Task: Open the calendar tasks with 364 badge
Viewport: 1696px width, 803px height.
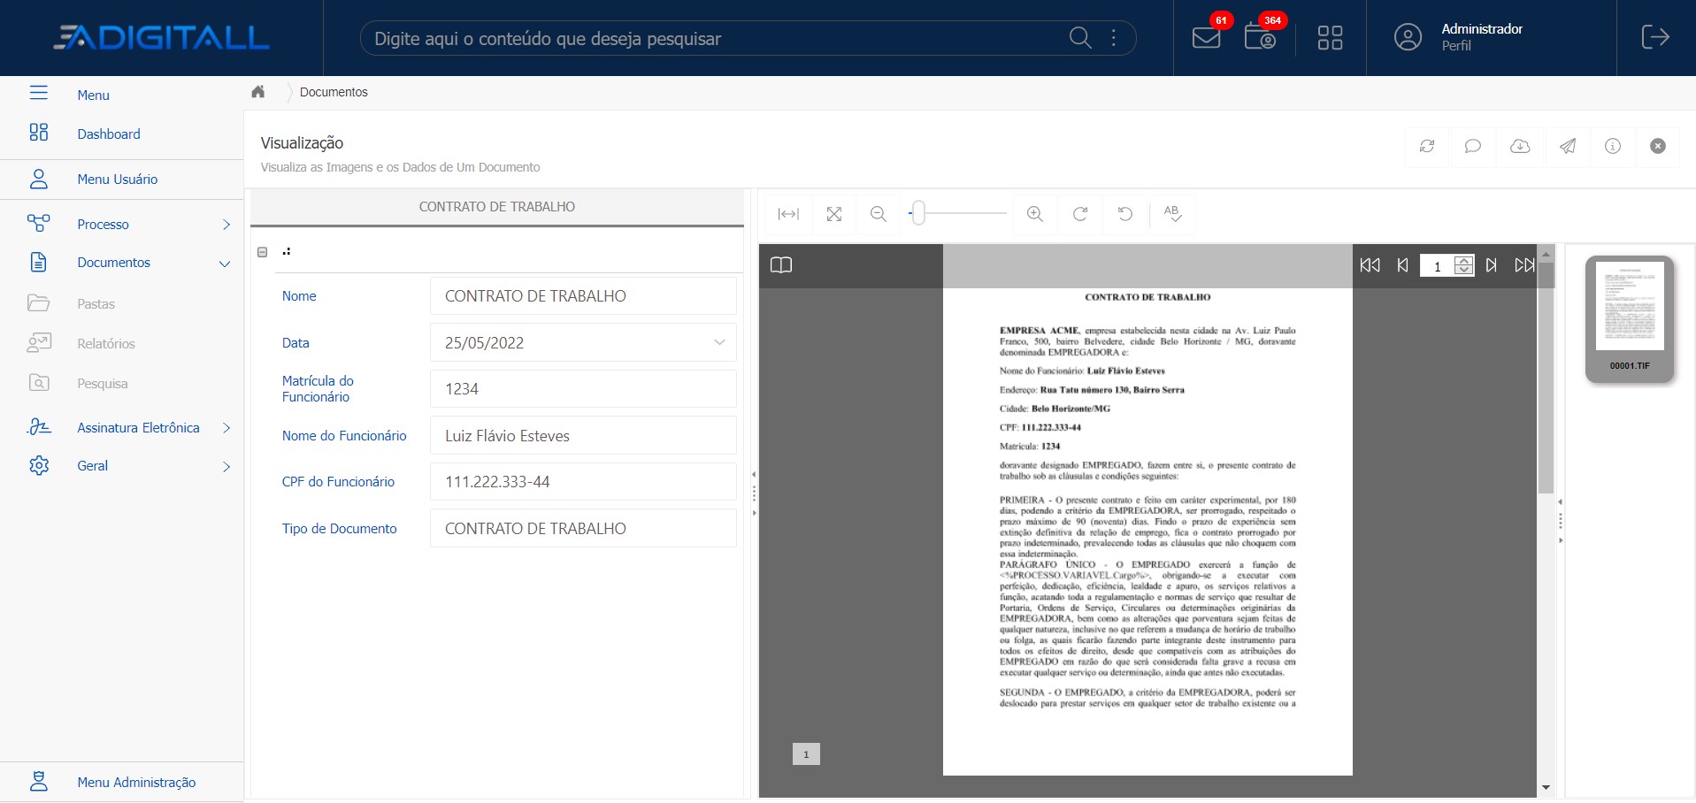Action: click(1260, 37)
